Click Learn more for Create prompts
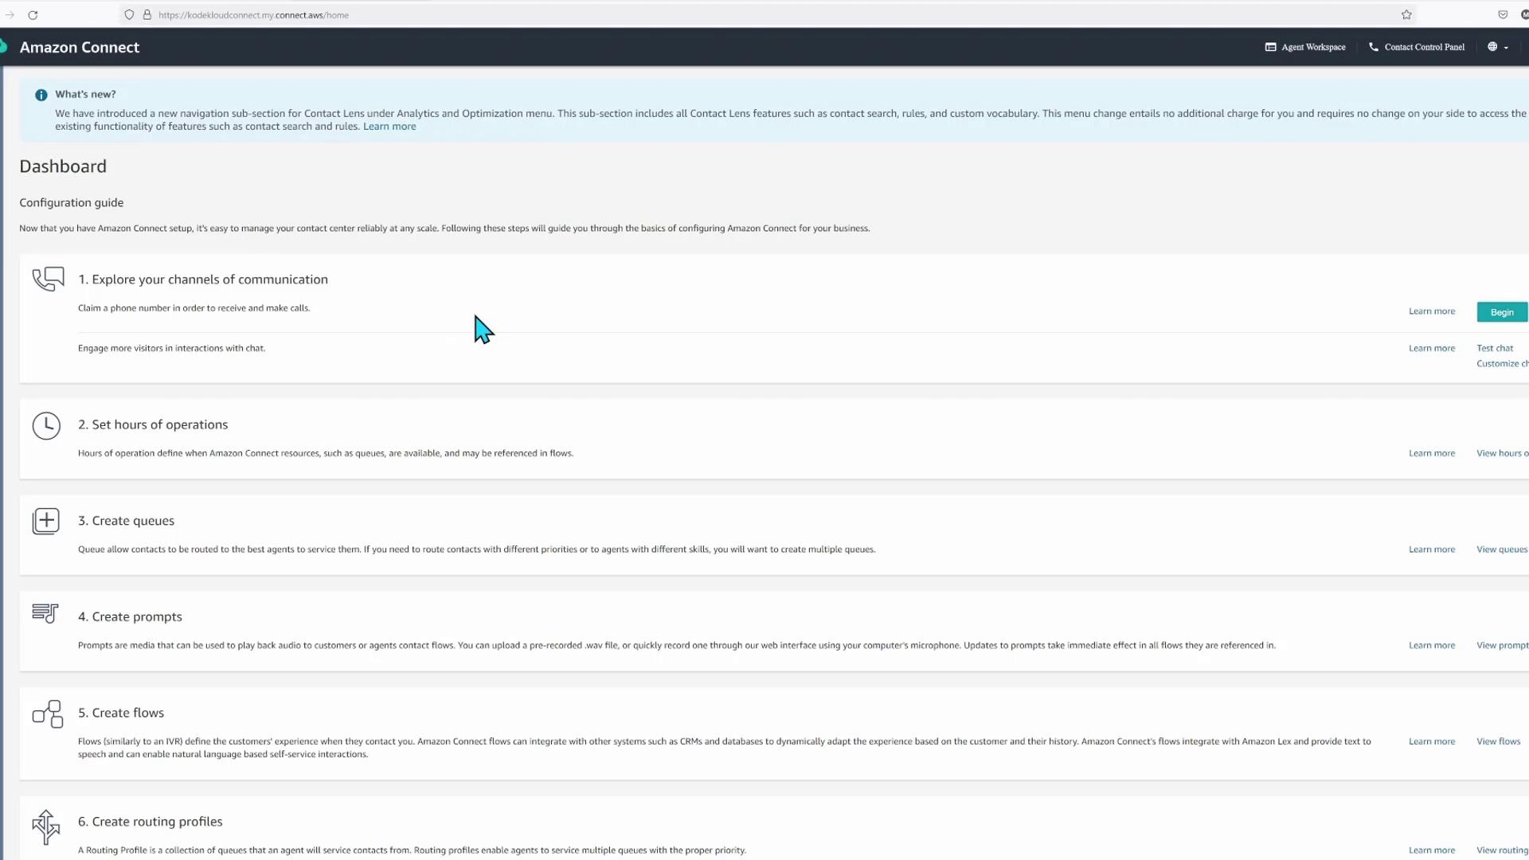Viewport: 1529px width, 860px height. point(1431,646)
